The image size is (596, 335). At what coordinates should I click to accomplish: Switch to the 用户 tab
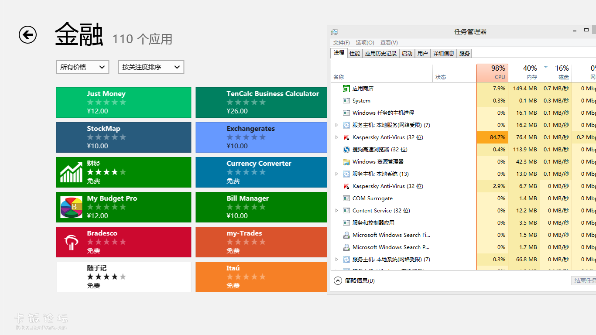[x=422, y=53]
